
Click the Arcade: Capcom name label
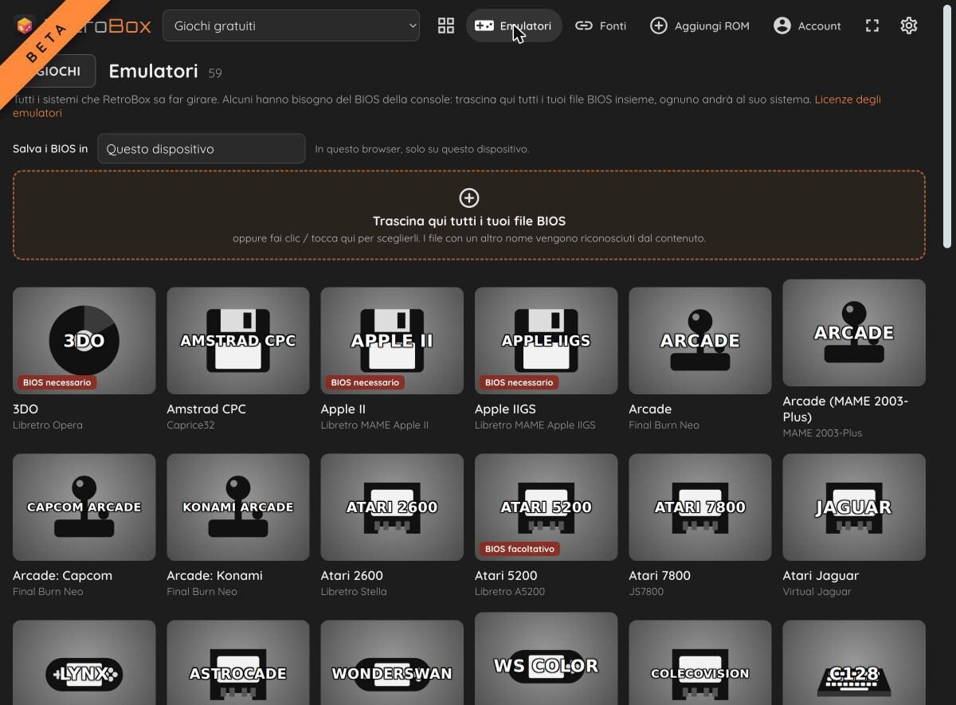pos(62,575)
